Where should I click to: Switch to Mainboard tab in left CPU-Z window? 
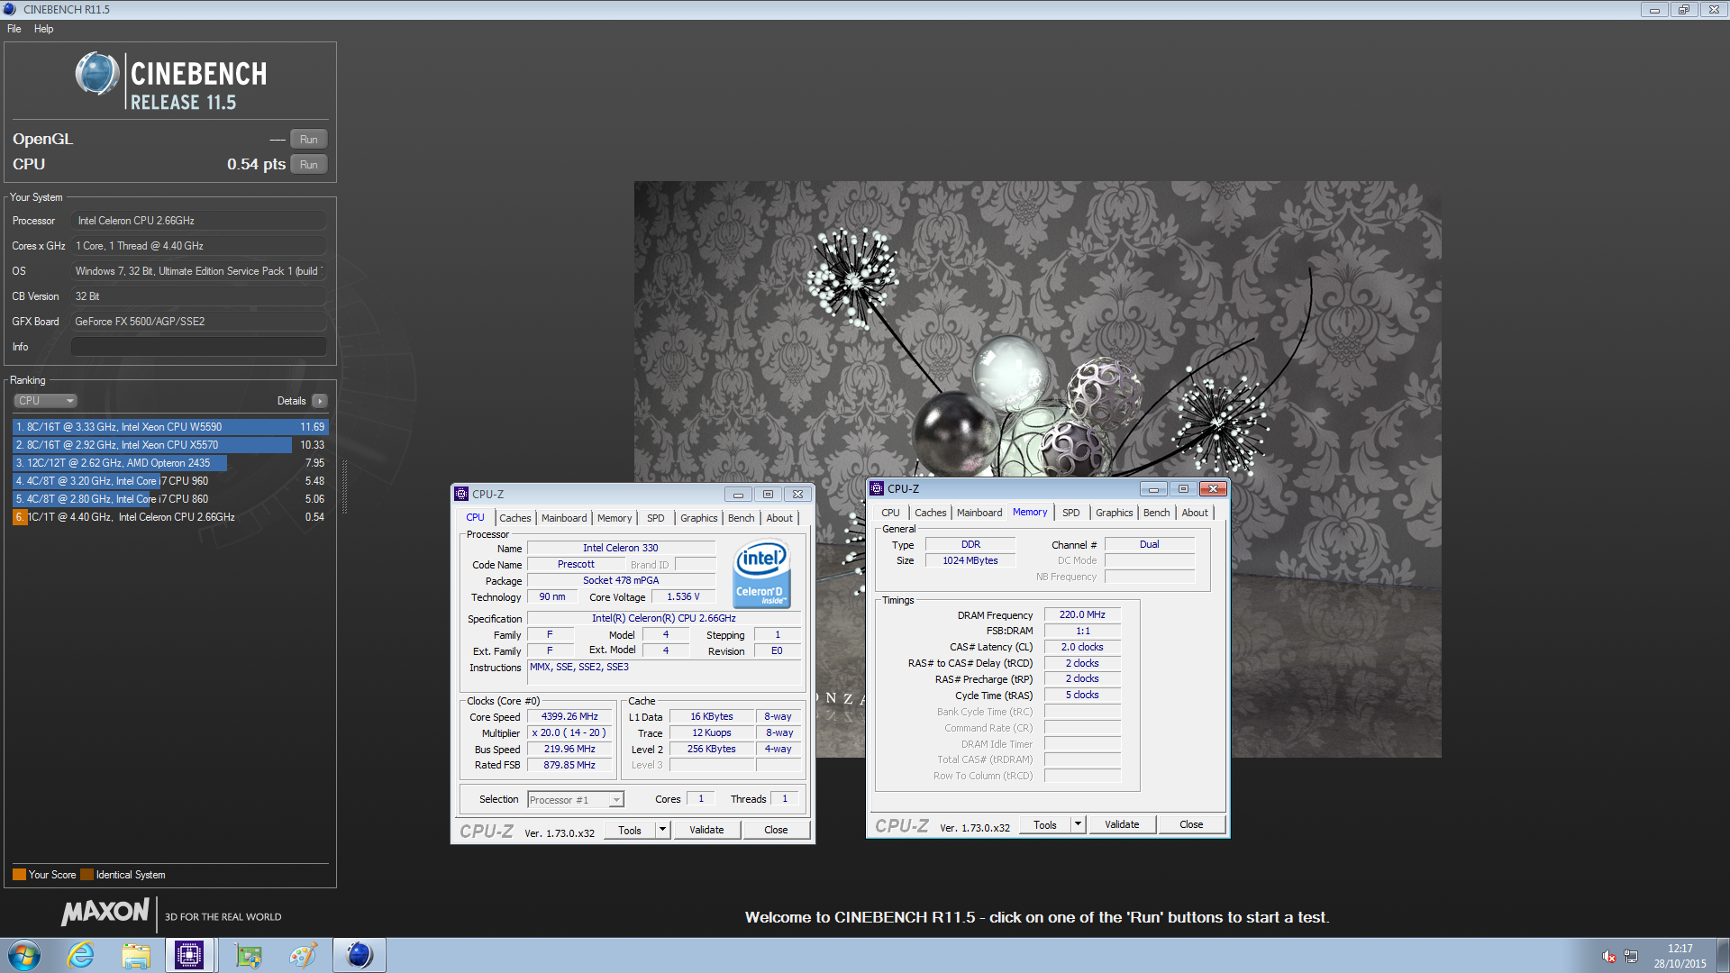pos(564,518)
